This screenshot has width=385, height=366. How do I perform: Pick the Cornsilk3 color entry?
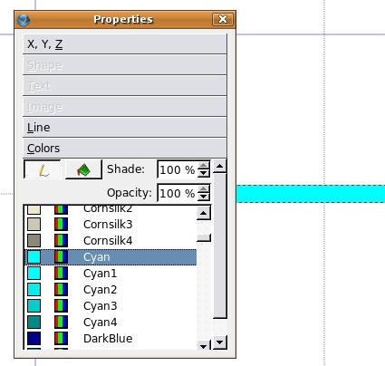point(111,224)
